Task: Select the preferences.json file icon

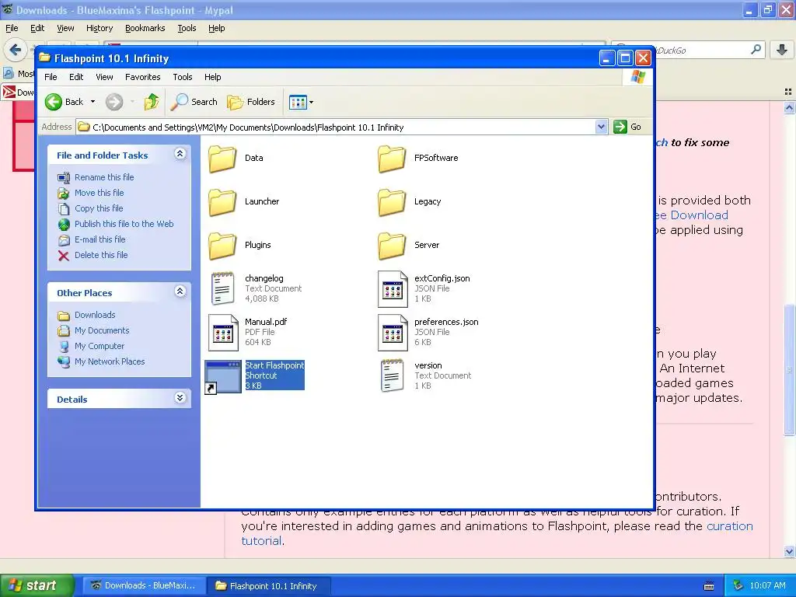Action: coord(393,333)
